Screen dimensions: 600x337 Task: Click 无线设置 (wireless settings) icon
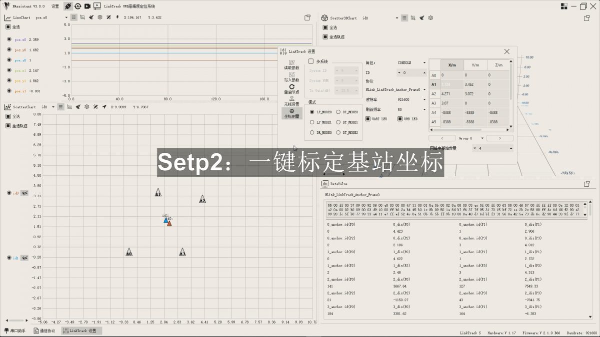tap(291, 101)
